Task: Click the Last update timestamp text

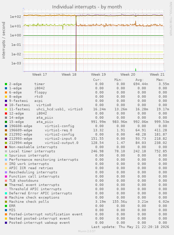Action: tap(130, 227)
